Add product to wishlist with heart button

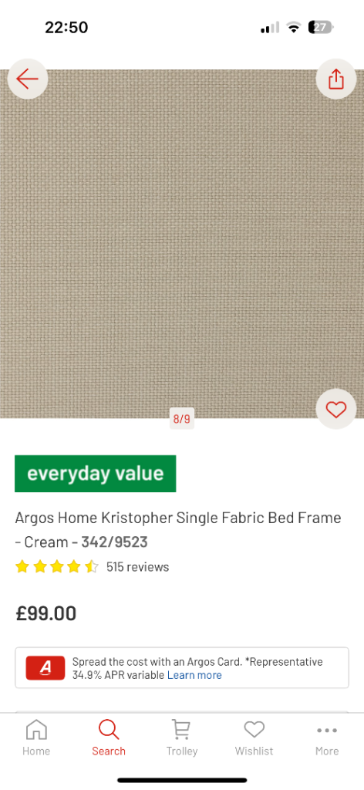[335, 409]
